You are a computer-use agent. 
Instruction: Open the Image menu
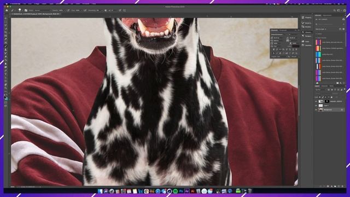point(37,4)
